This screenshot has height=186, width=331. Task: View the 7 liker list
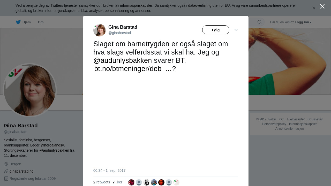(117, 182)
